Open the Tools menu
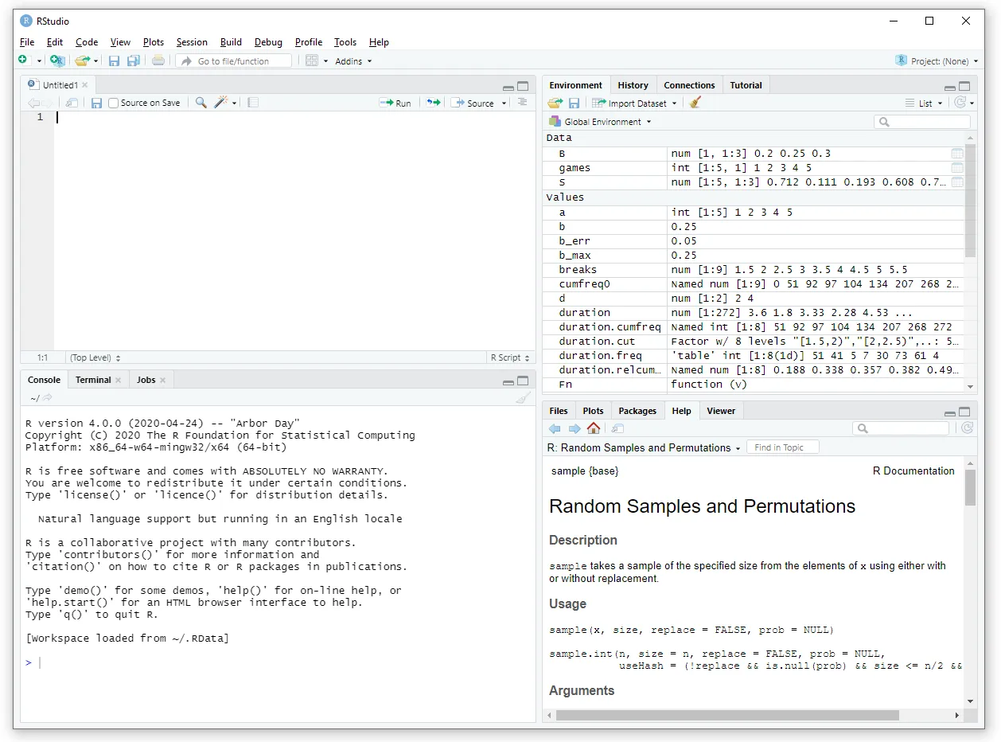 pos(345,42)
